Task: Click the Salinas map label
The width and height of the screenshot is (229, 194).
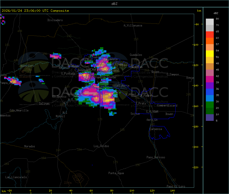Action: (x=44, y=104)
